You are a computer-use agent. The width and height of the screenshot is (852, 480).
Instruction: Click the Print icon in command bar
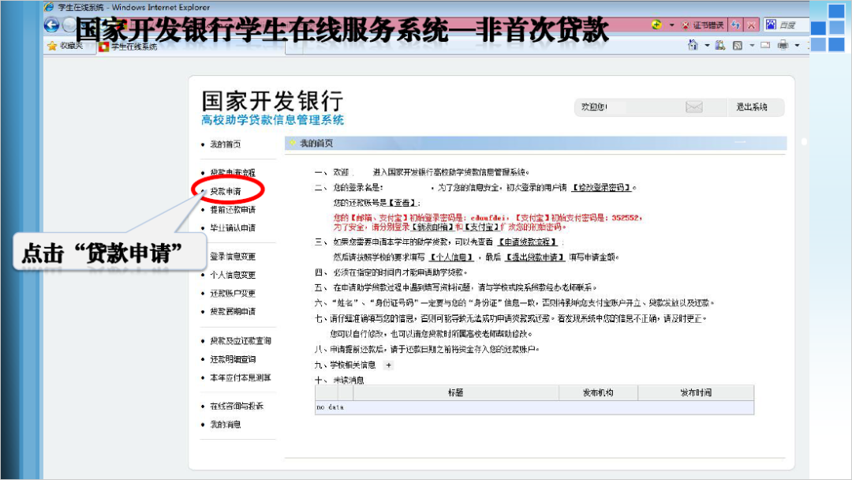click(783, 45)
